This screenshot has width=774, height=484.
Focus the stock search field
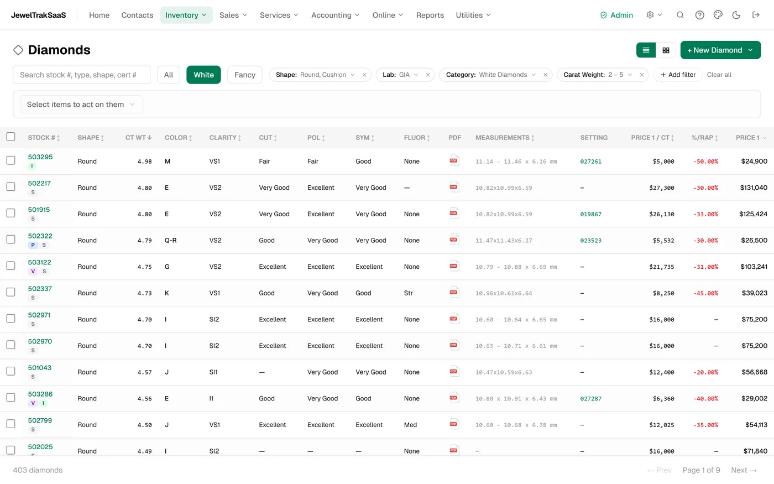click(82, 75)
